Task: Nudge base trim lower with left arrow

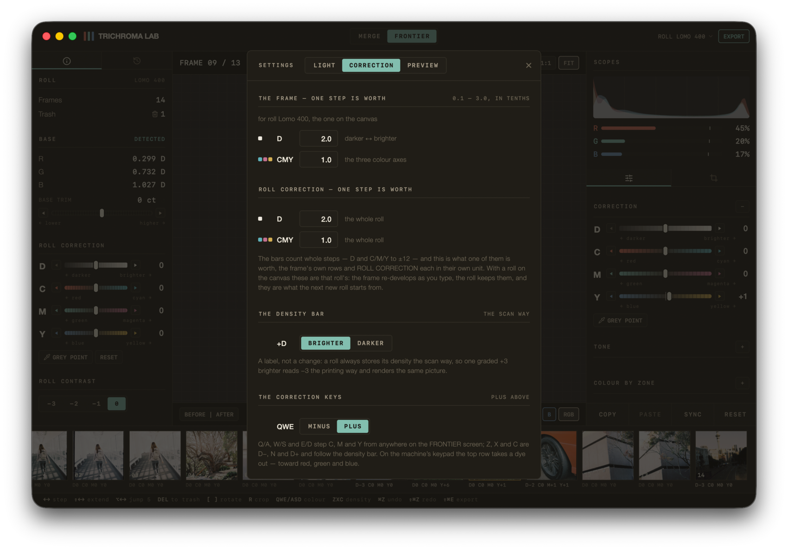Action: coord(44,213)
